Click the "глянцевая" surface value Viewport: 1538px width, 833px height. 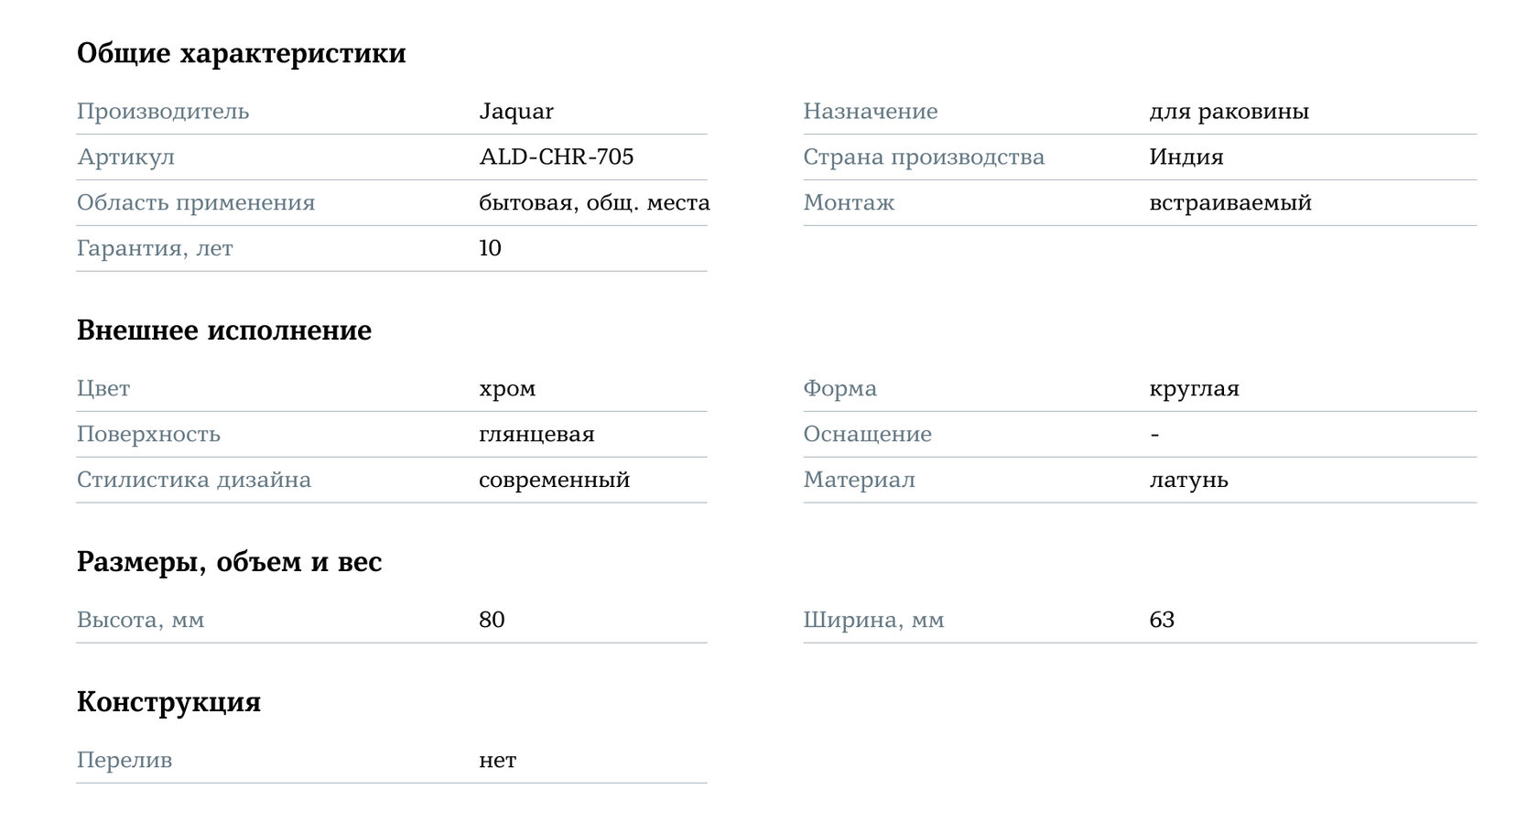536,435
